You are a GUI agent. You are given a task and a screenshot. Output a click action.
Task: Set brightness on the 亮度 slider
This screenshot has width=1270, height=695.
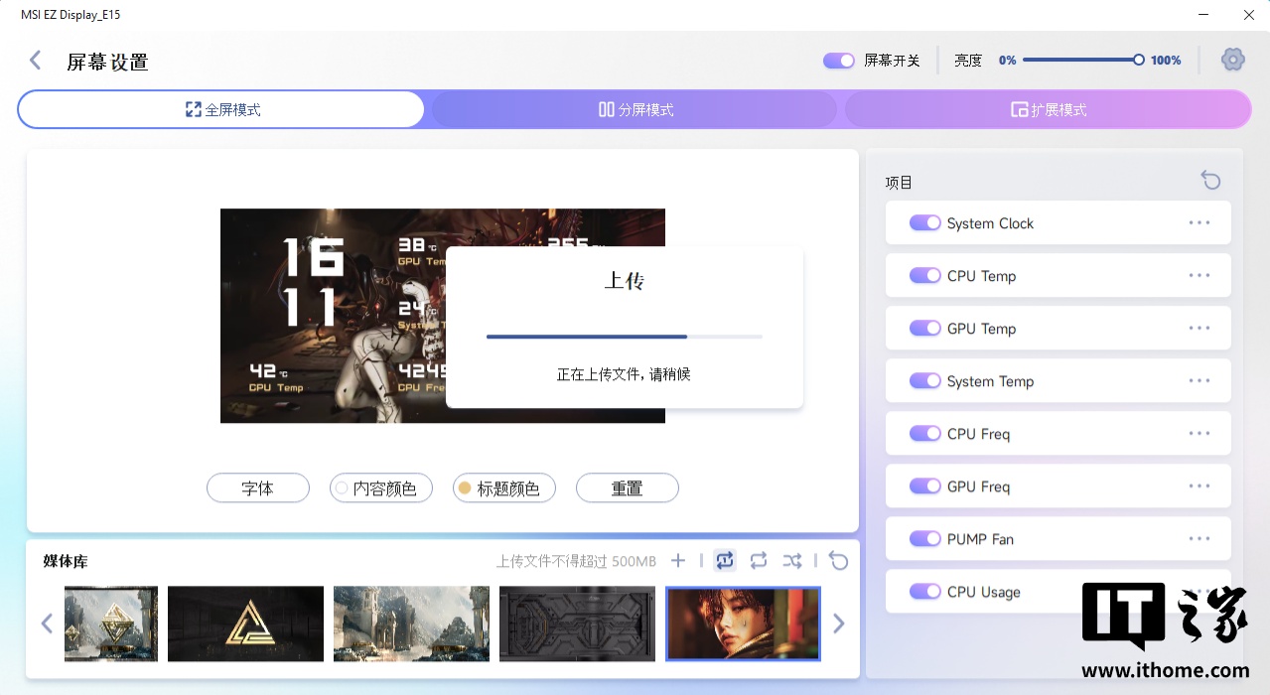[x=1082, y=61]
